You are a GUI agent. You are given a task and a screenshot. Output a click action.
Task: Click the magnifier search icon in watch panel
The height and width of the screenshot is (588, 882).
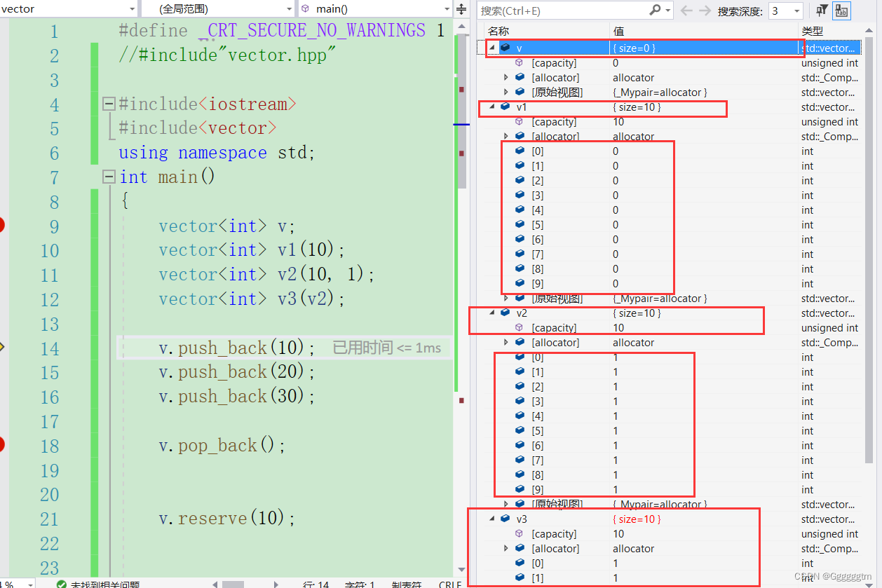point(655,9)
